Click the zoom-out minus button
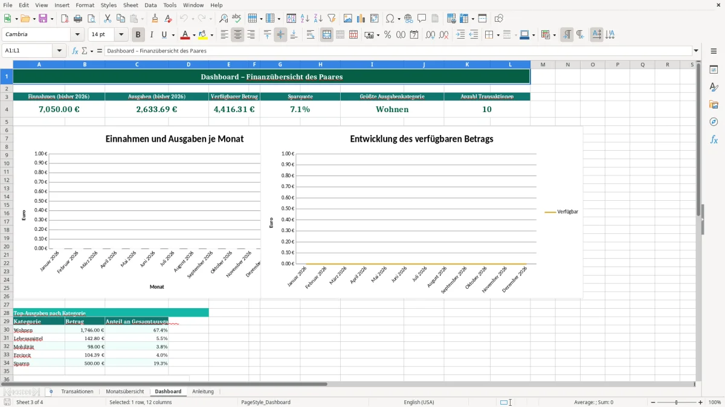This screenshot has height=407, width=725. click(653, 402)
